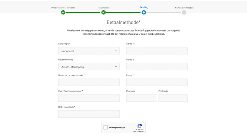Click the Productsleutel invoeren step label
The image size is (247, 139).
[63, 8]
